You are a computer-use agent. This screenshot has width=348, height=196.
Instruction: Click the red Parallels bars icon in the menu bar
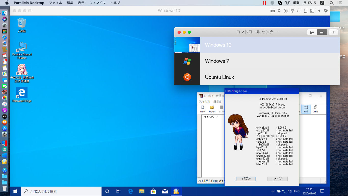[265, 3]
